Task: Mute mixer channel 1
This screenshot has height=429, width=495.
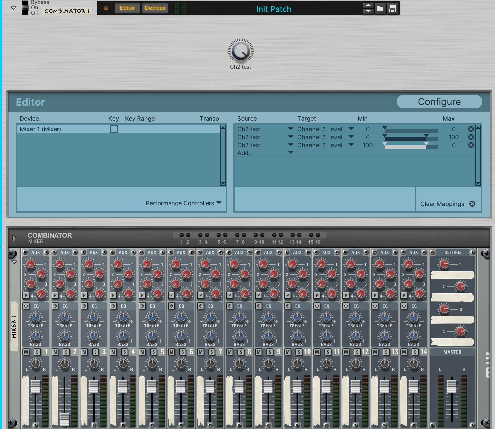Action: [x=26, y=352]
